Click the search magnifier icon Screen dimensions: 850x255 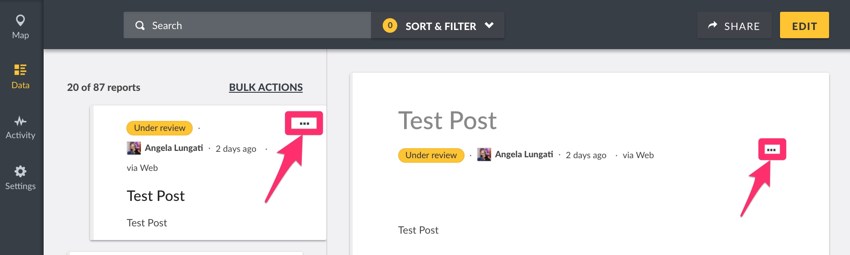(140, 25)
